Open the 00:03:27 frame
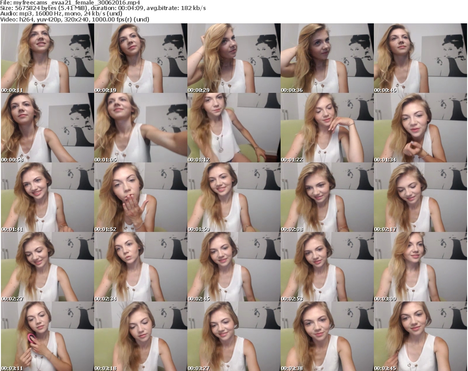The image size is (468, 371). point(234,336)
